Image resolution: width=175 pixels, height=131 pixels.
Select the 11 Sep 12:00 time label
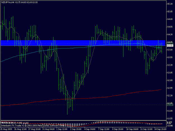pyautogui.click(x=146, y=129)
